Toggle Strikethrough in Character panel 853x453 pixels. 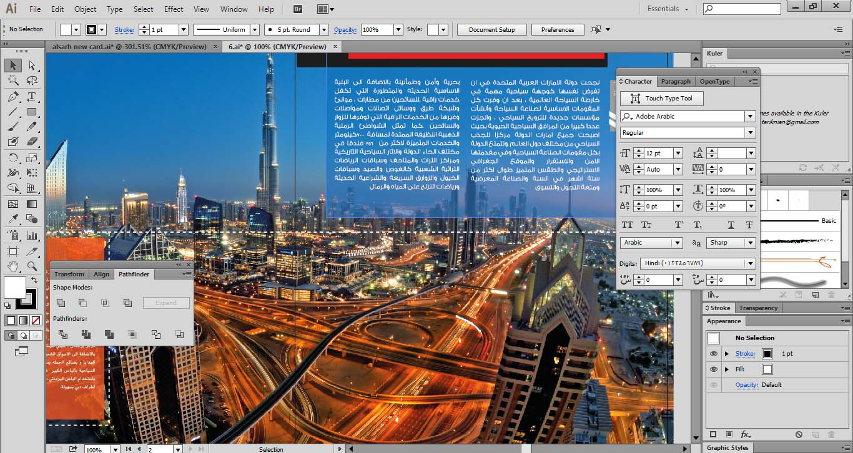tap(749, 225)
